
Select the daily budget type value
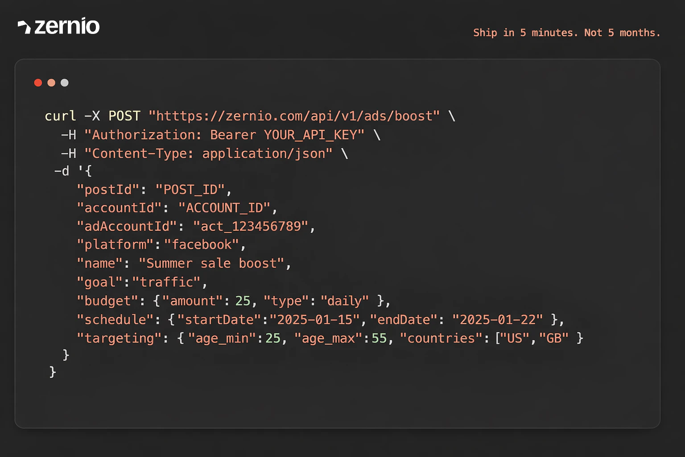346,301
